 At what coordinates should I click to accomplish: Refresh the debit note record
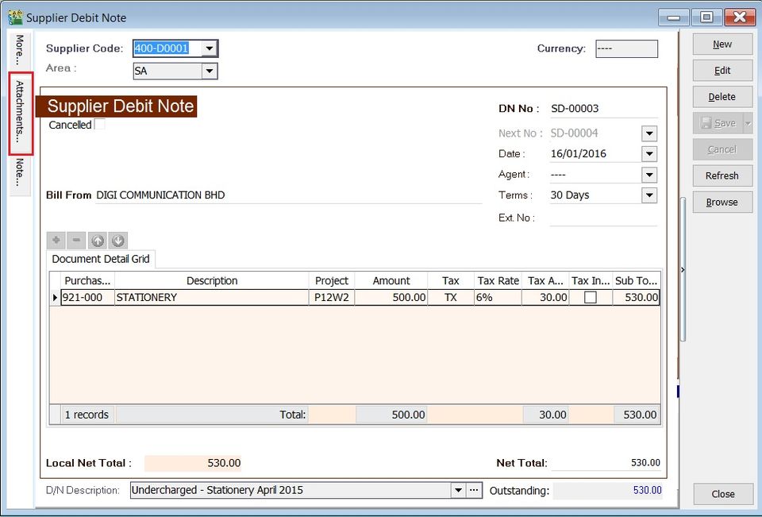722,176
